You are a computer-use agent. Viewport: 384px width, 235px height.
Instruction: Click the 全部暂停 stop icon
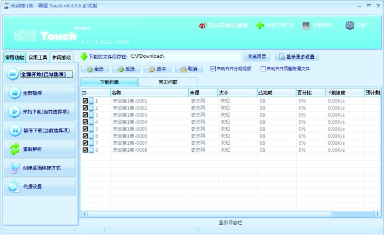tap(15, 93)
